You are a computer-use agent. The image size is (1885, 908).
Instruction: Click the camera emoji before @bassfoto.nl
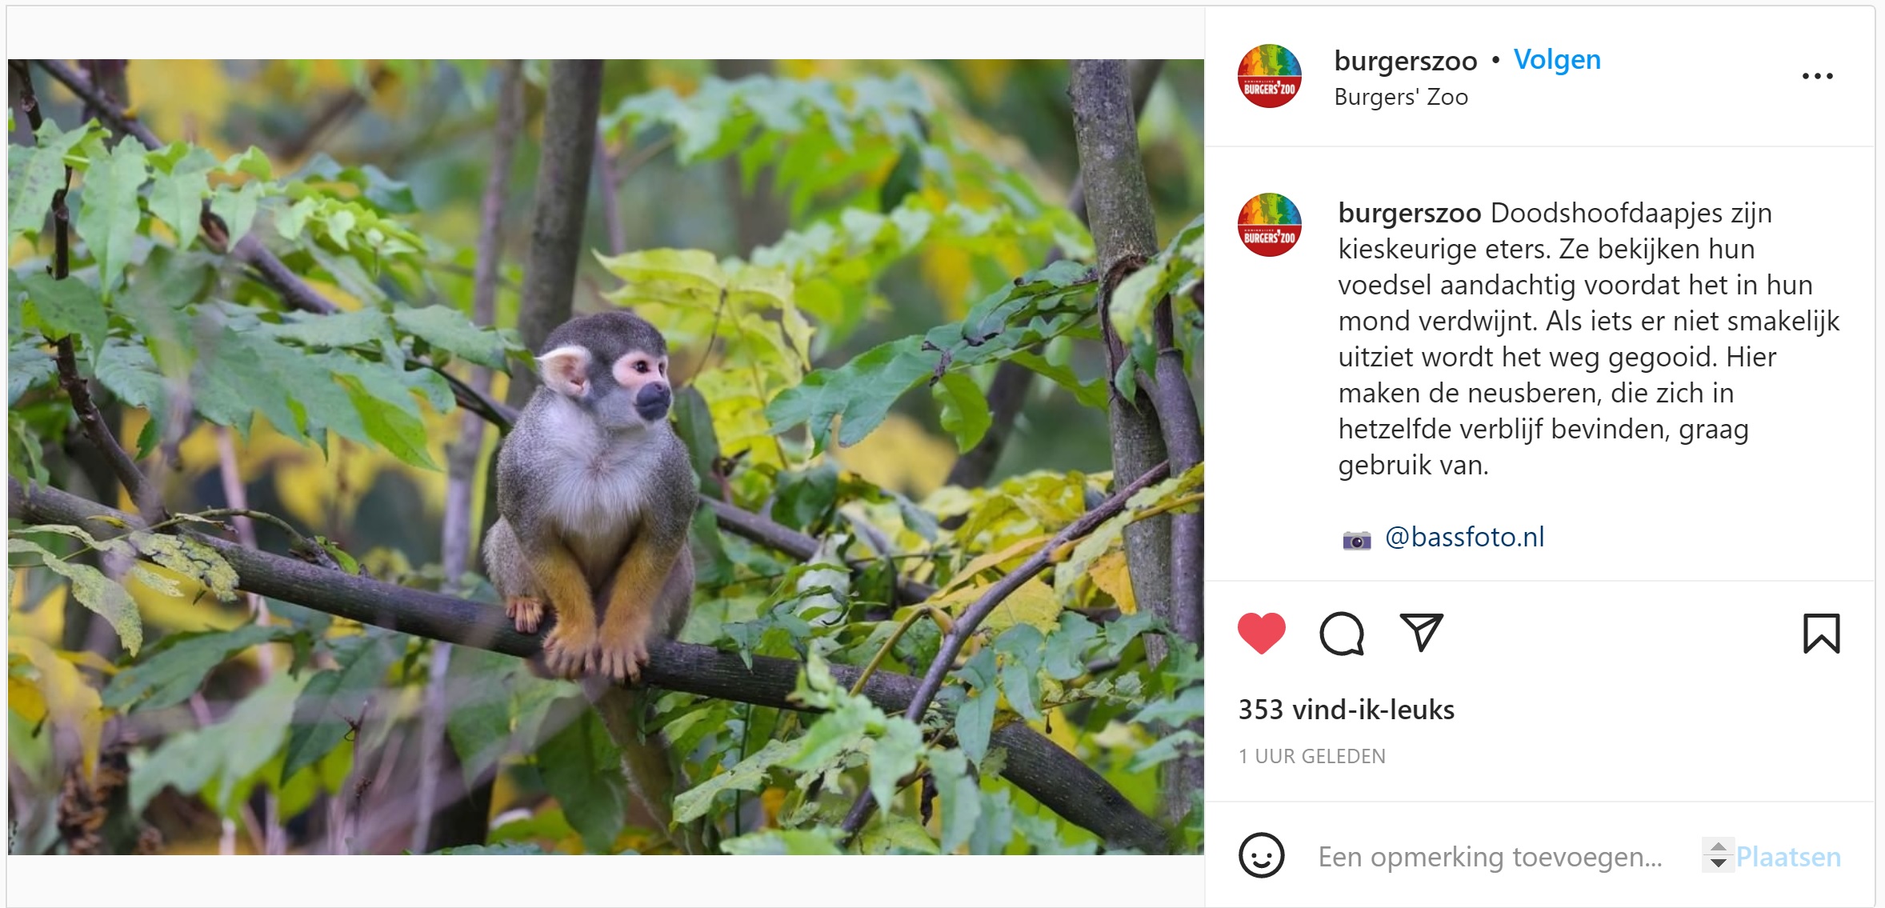1356,540
